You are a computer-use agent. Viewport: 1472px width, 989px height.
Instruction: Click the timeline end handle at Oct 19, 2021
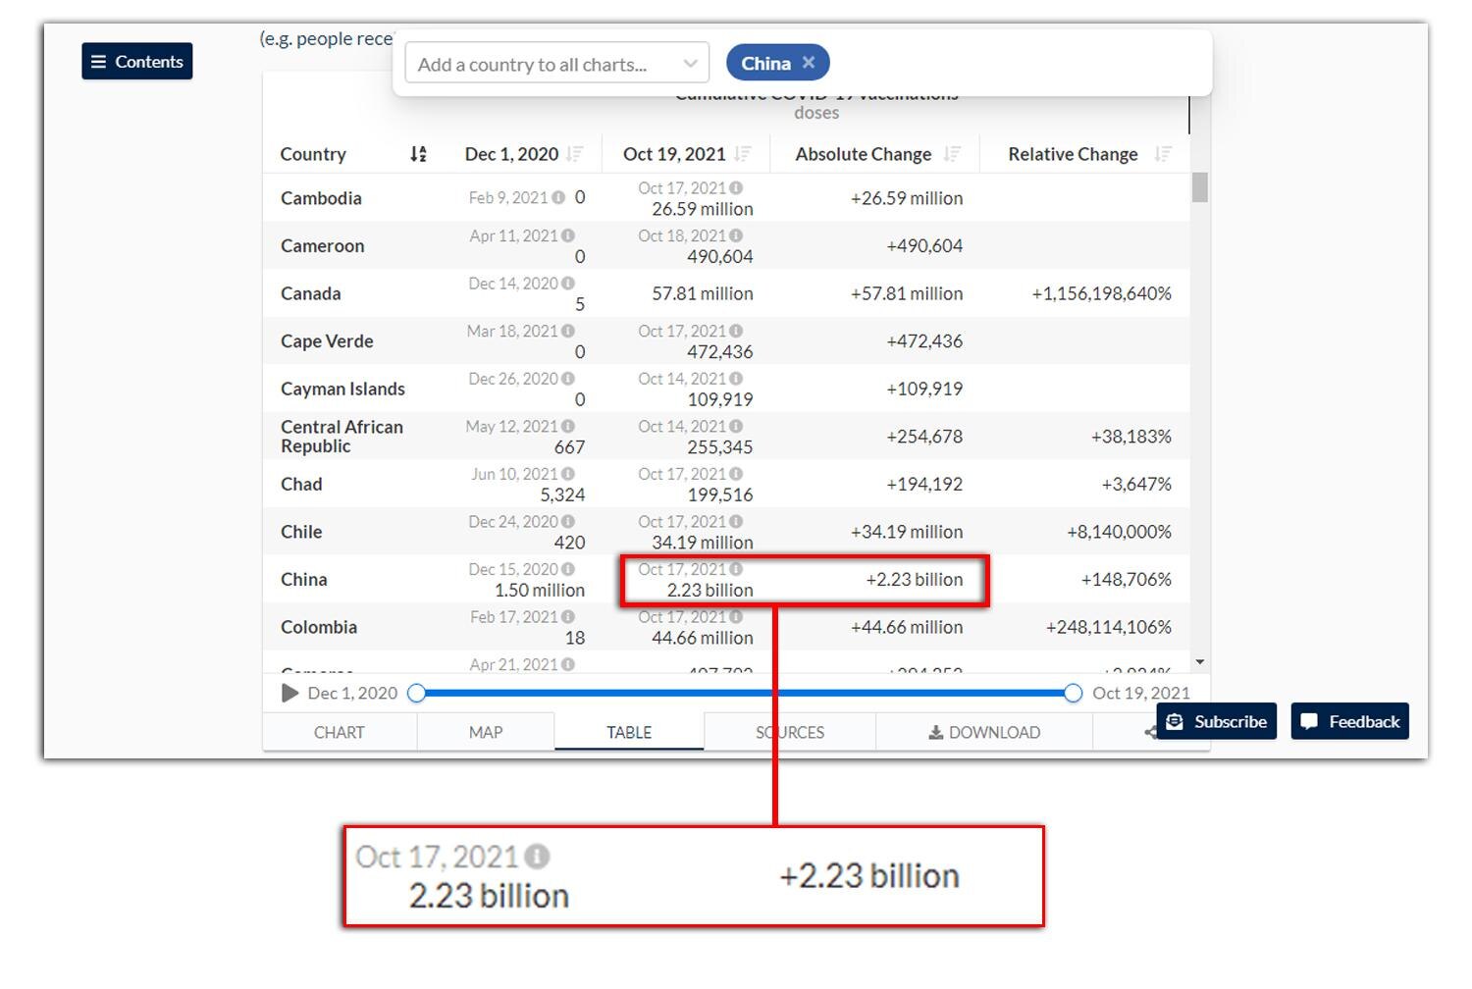click(x=1073, y=694)
